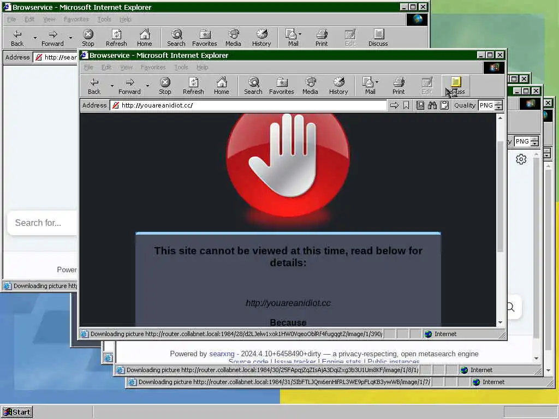Click History in the rear-left window toolbar

point(261,38)
